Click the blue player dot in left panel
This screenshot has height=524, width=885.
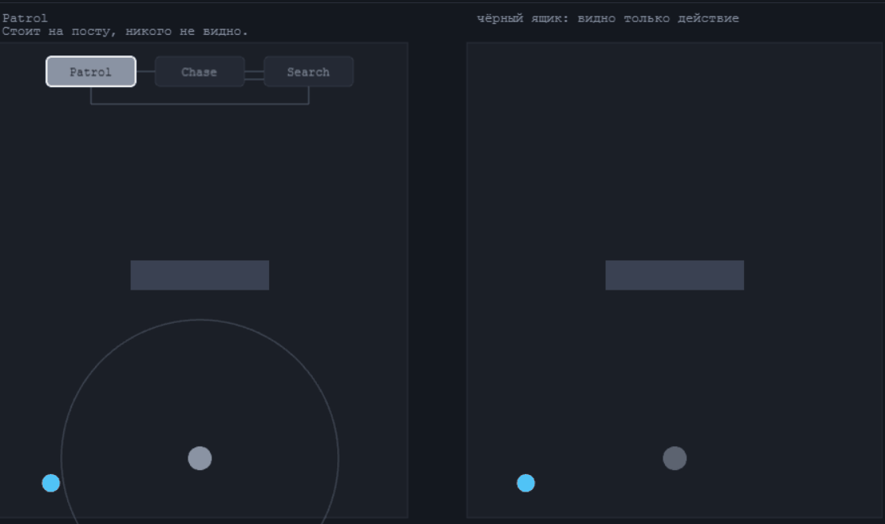click(51, 483)
